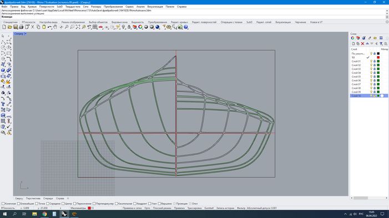
Task: Toggle lock of layer Слой 05
Action: (375, 76)
